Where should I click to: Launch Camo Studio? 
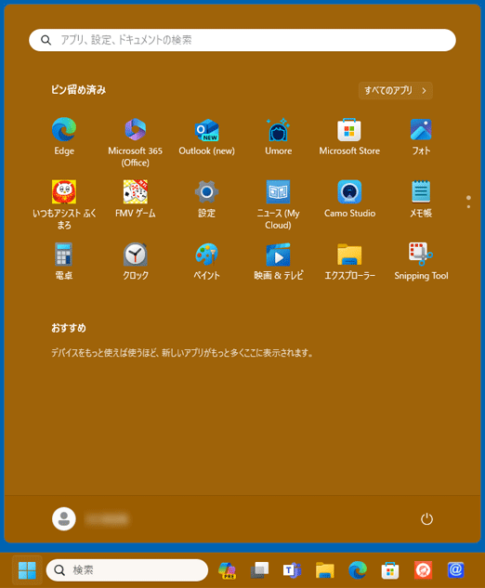point(349,199)
